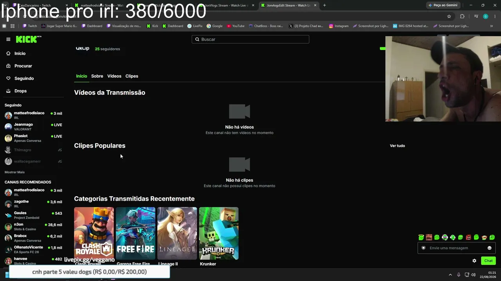Viewport: 501px width, 281px height.
Task: Click the taskbar microphone icon
Action: click(459, 275)
